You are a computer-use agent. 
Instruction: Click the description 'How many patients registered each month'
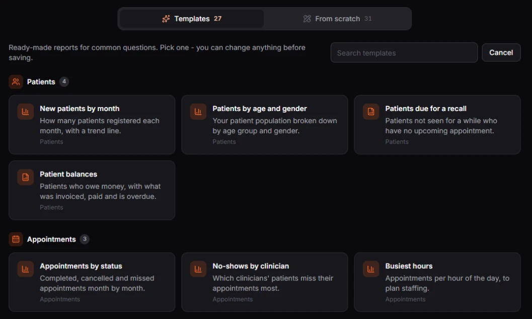point(100,126)
